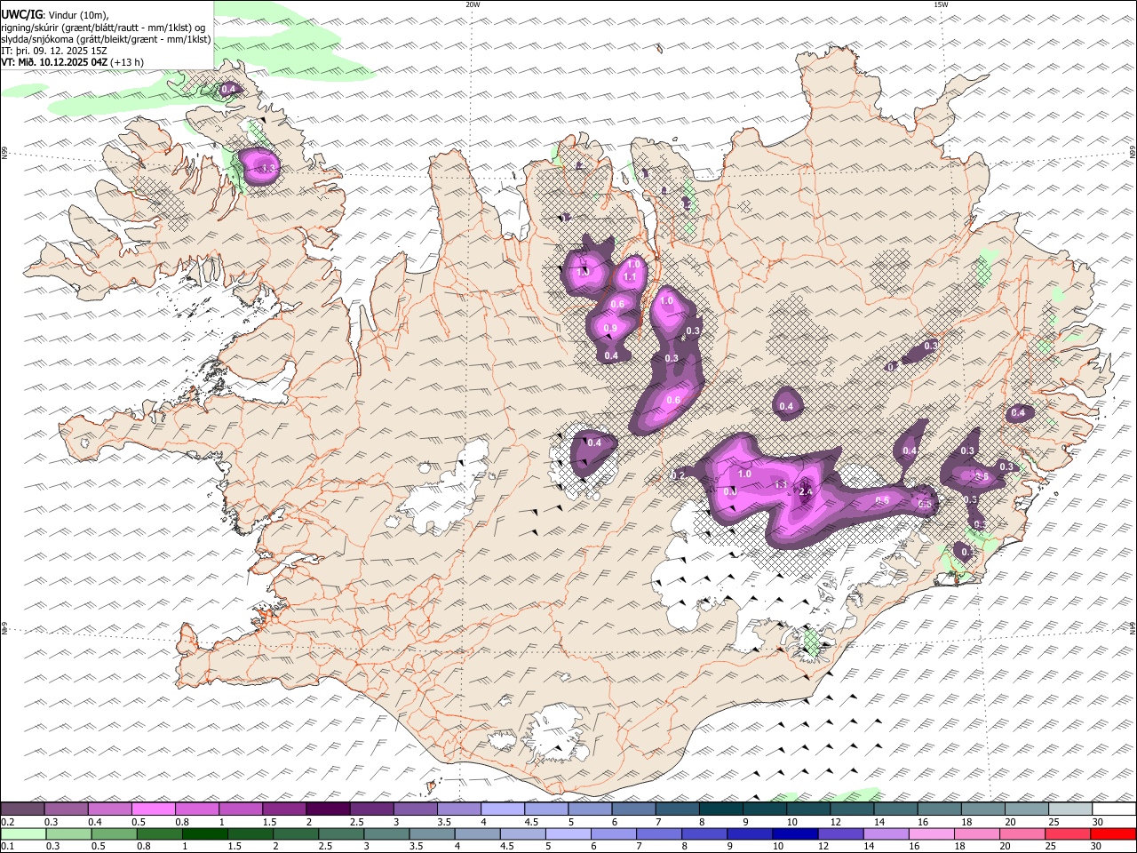Pick the bright red swatch labeled 30 in lower legend
This screenshot has width=1137, height=853.
1112,834
